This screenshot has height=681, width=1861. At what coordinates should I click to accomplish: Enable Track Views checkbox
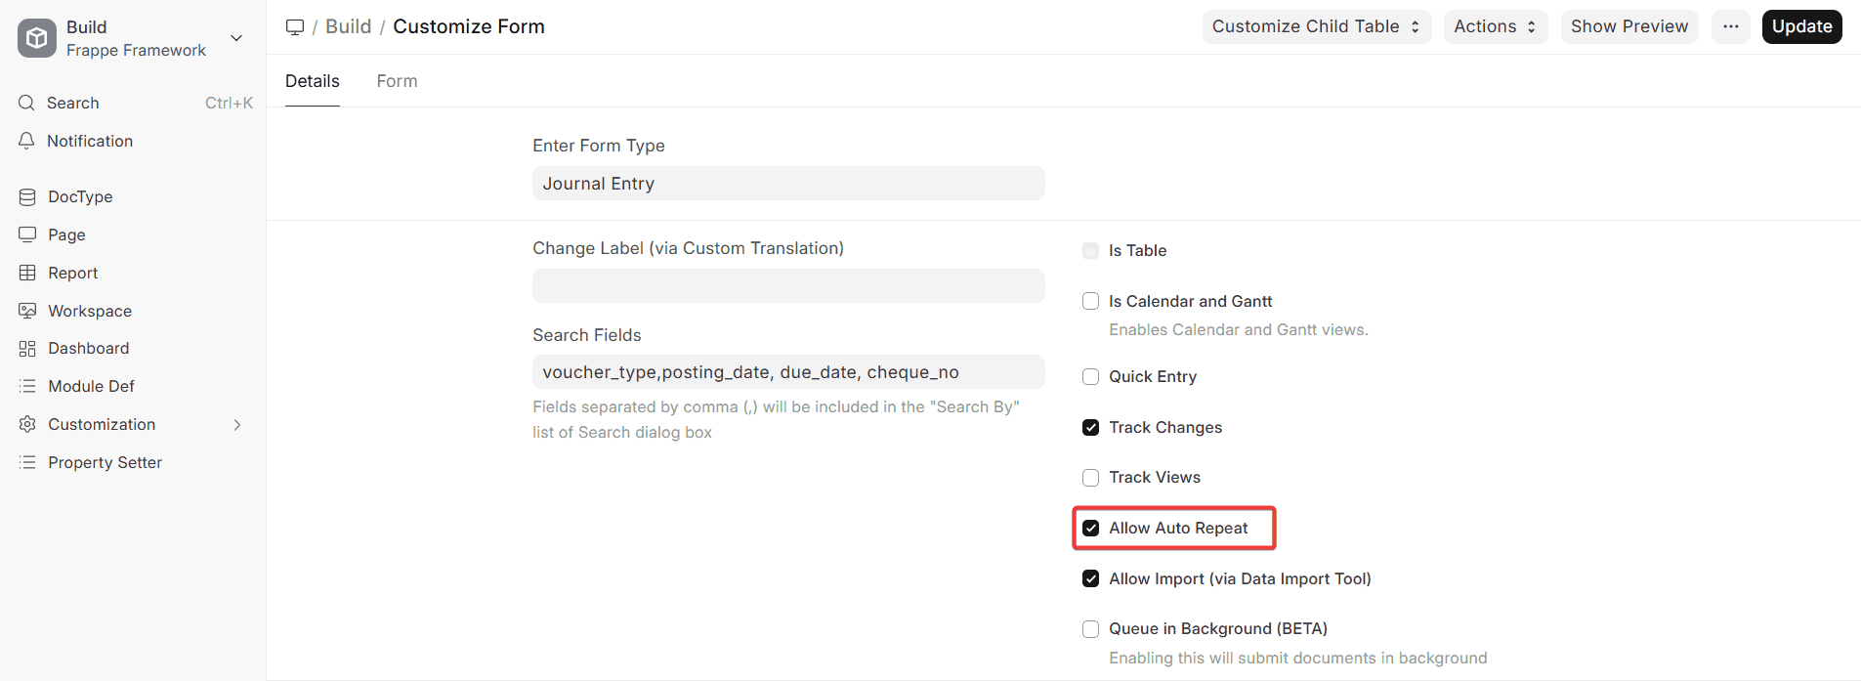[1091, 478]
